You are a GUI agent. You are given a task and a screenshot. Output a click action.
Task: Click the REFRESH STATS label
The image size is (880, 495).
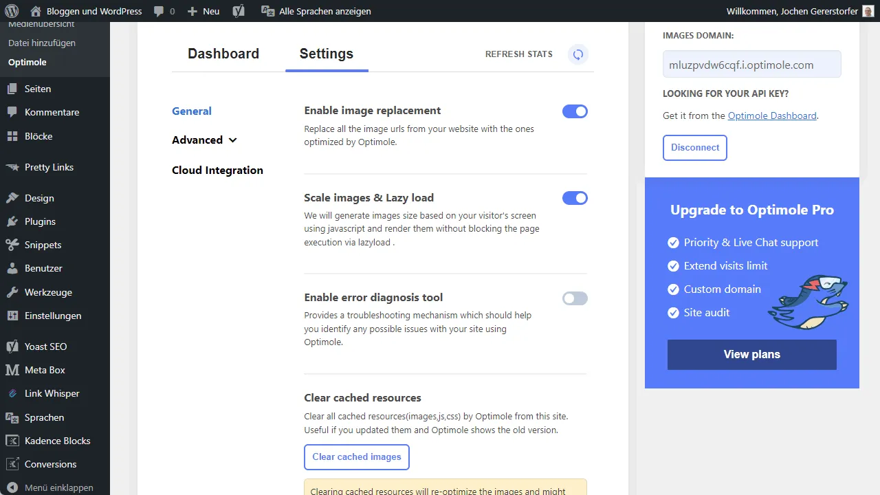[519, 54]
